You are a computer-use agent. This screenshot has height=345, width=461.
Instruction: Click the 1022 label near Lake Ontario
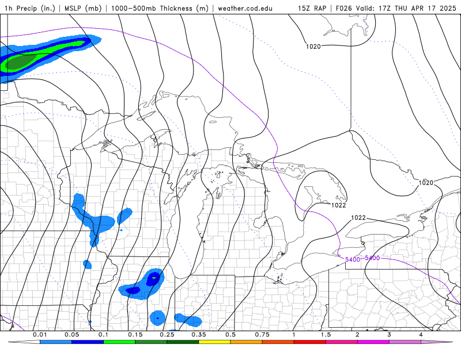[358, 218]
